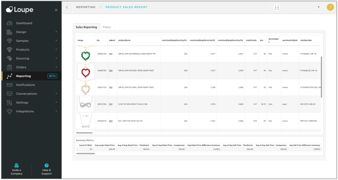
Task: Click Summary Metrics horizontal scrollbar
Action: pyautogui.click(x=85, y=154)
